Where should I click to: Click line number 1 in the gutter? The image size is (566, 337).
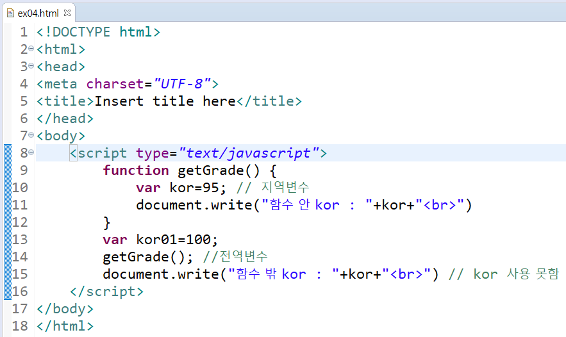click(x=24, y=32)
